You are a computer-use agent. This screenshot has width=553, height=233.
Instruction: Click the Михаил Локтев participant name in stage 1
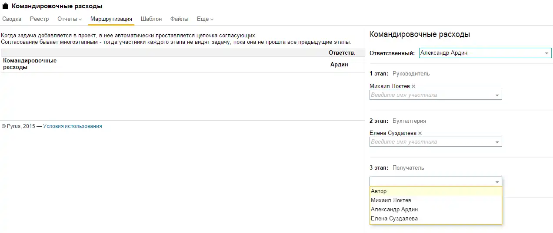[390, 86]
